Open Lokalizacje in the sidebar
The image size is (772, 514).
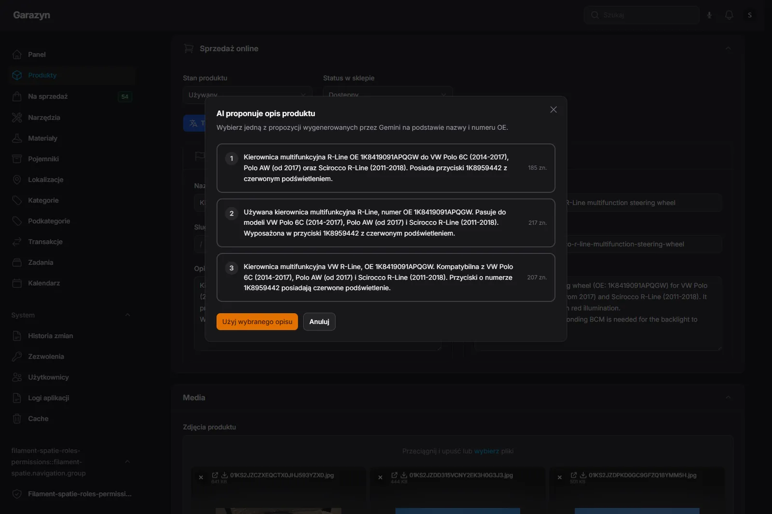(72, 179)
